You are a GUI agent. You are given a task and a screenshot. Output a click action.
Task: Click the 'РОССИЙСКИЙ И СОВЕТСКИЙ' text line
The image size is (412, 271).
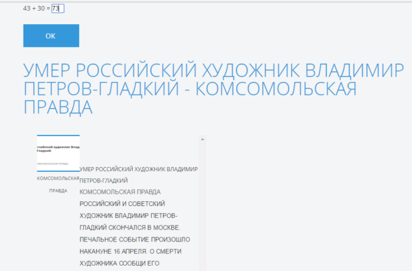pyautogui.click(x=122, y=203)
